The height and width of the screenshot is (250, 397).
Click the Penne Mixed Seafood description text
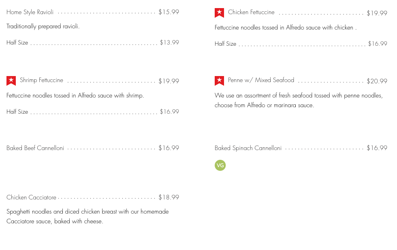point(298,100)
